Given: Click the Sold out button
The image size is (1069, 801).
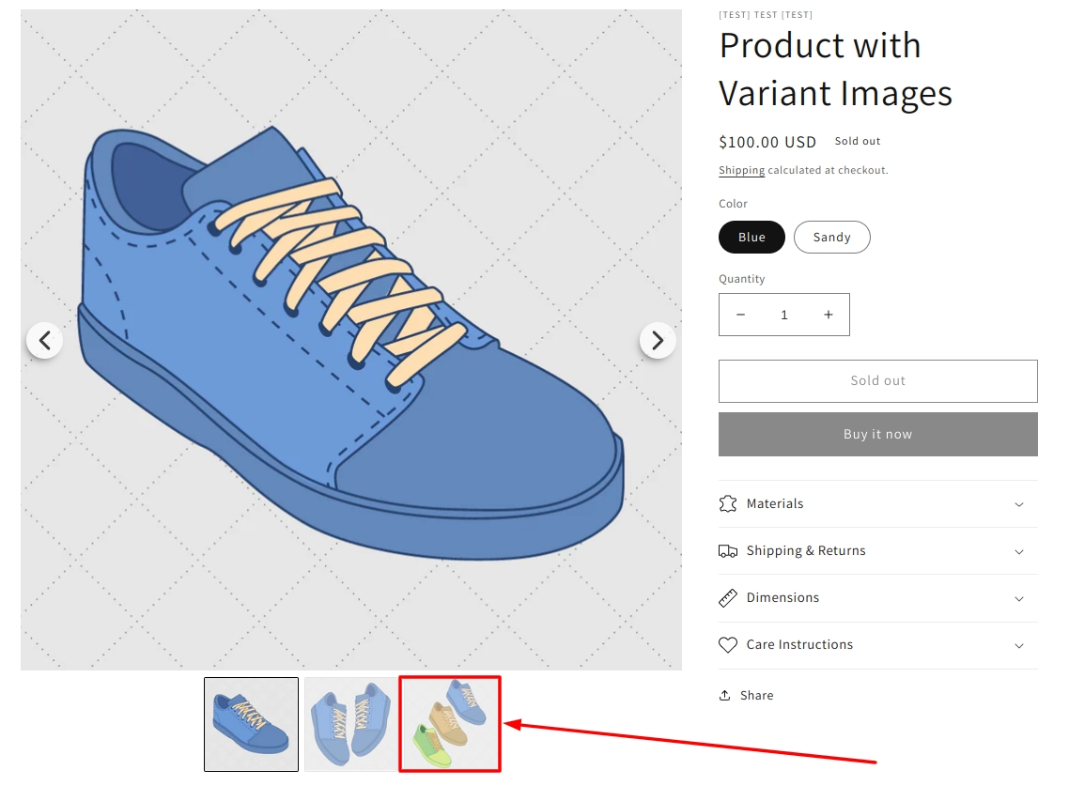Looking at the screenshot, I should 877,381.
